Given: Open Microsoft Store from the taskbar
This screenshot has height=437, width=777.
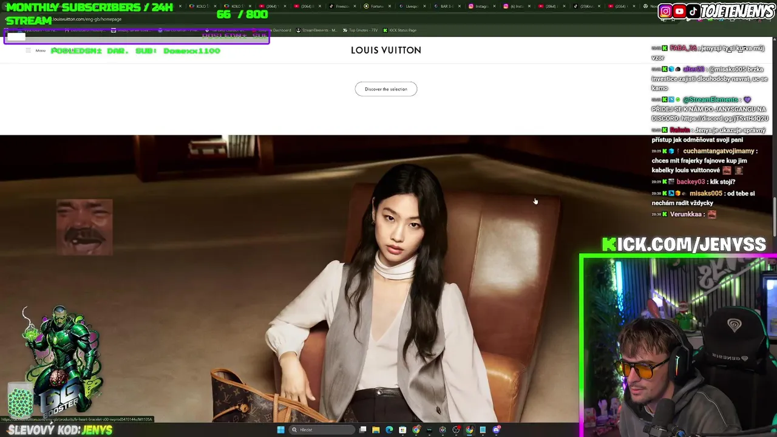Looking at the screenshot, I should click(x=402, y=430).
